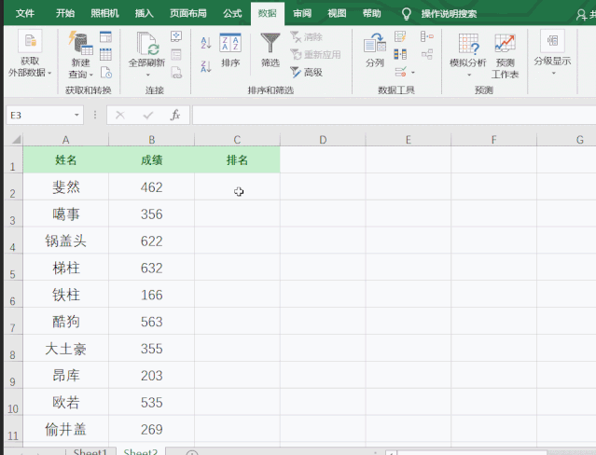Toggle the 筛选 filter funnel
Image resolution: width=596 pixels, height=455 pixels.
click(270, 50)
